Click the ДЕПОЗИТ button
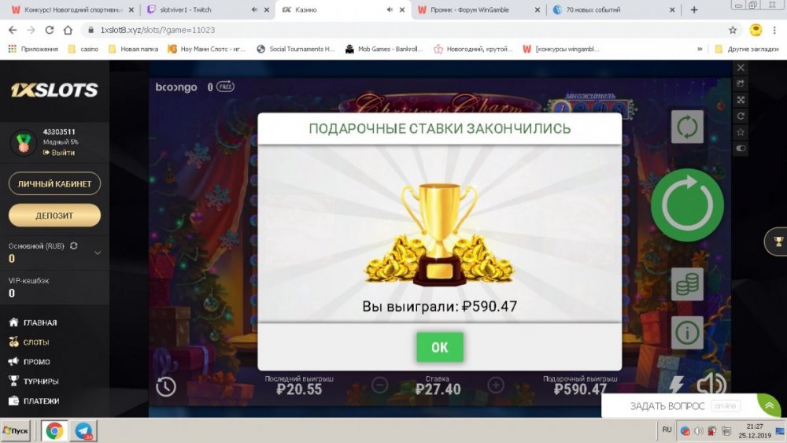The height and width of the screenshot is (443, 787). 55,216
